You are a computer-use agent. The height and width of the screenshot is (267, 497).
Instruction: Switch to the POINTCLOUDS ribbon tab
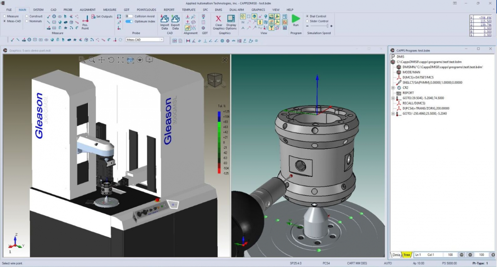[146, 10]
